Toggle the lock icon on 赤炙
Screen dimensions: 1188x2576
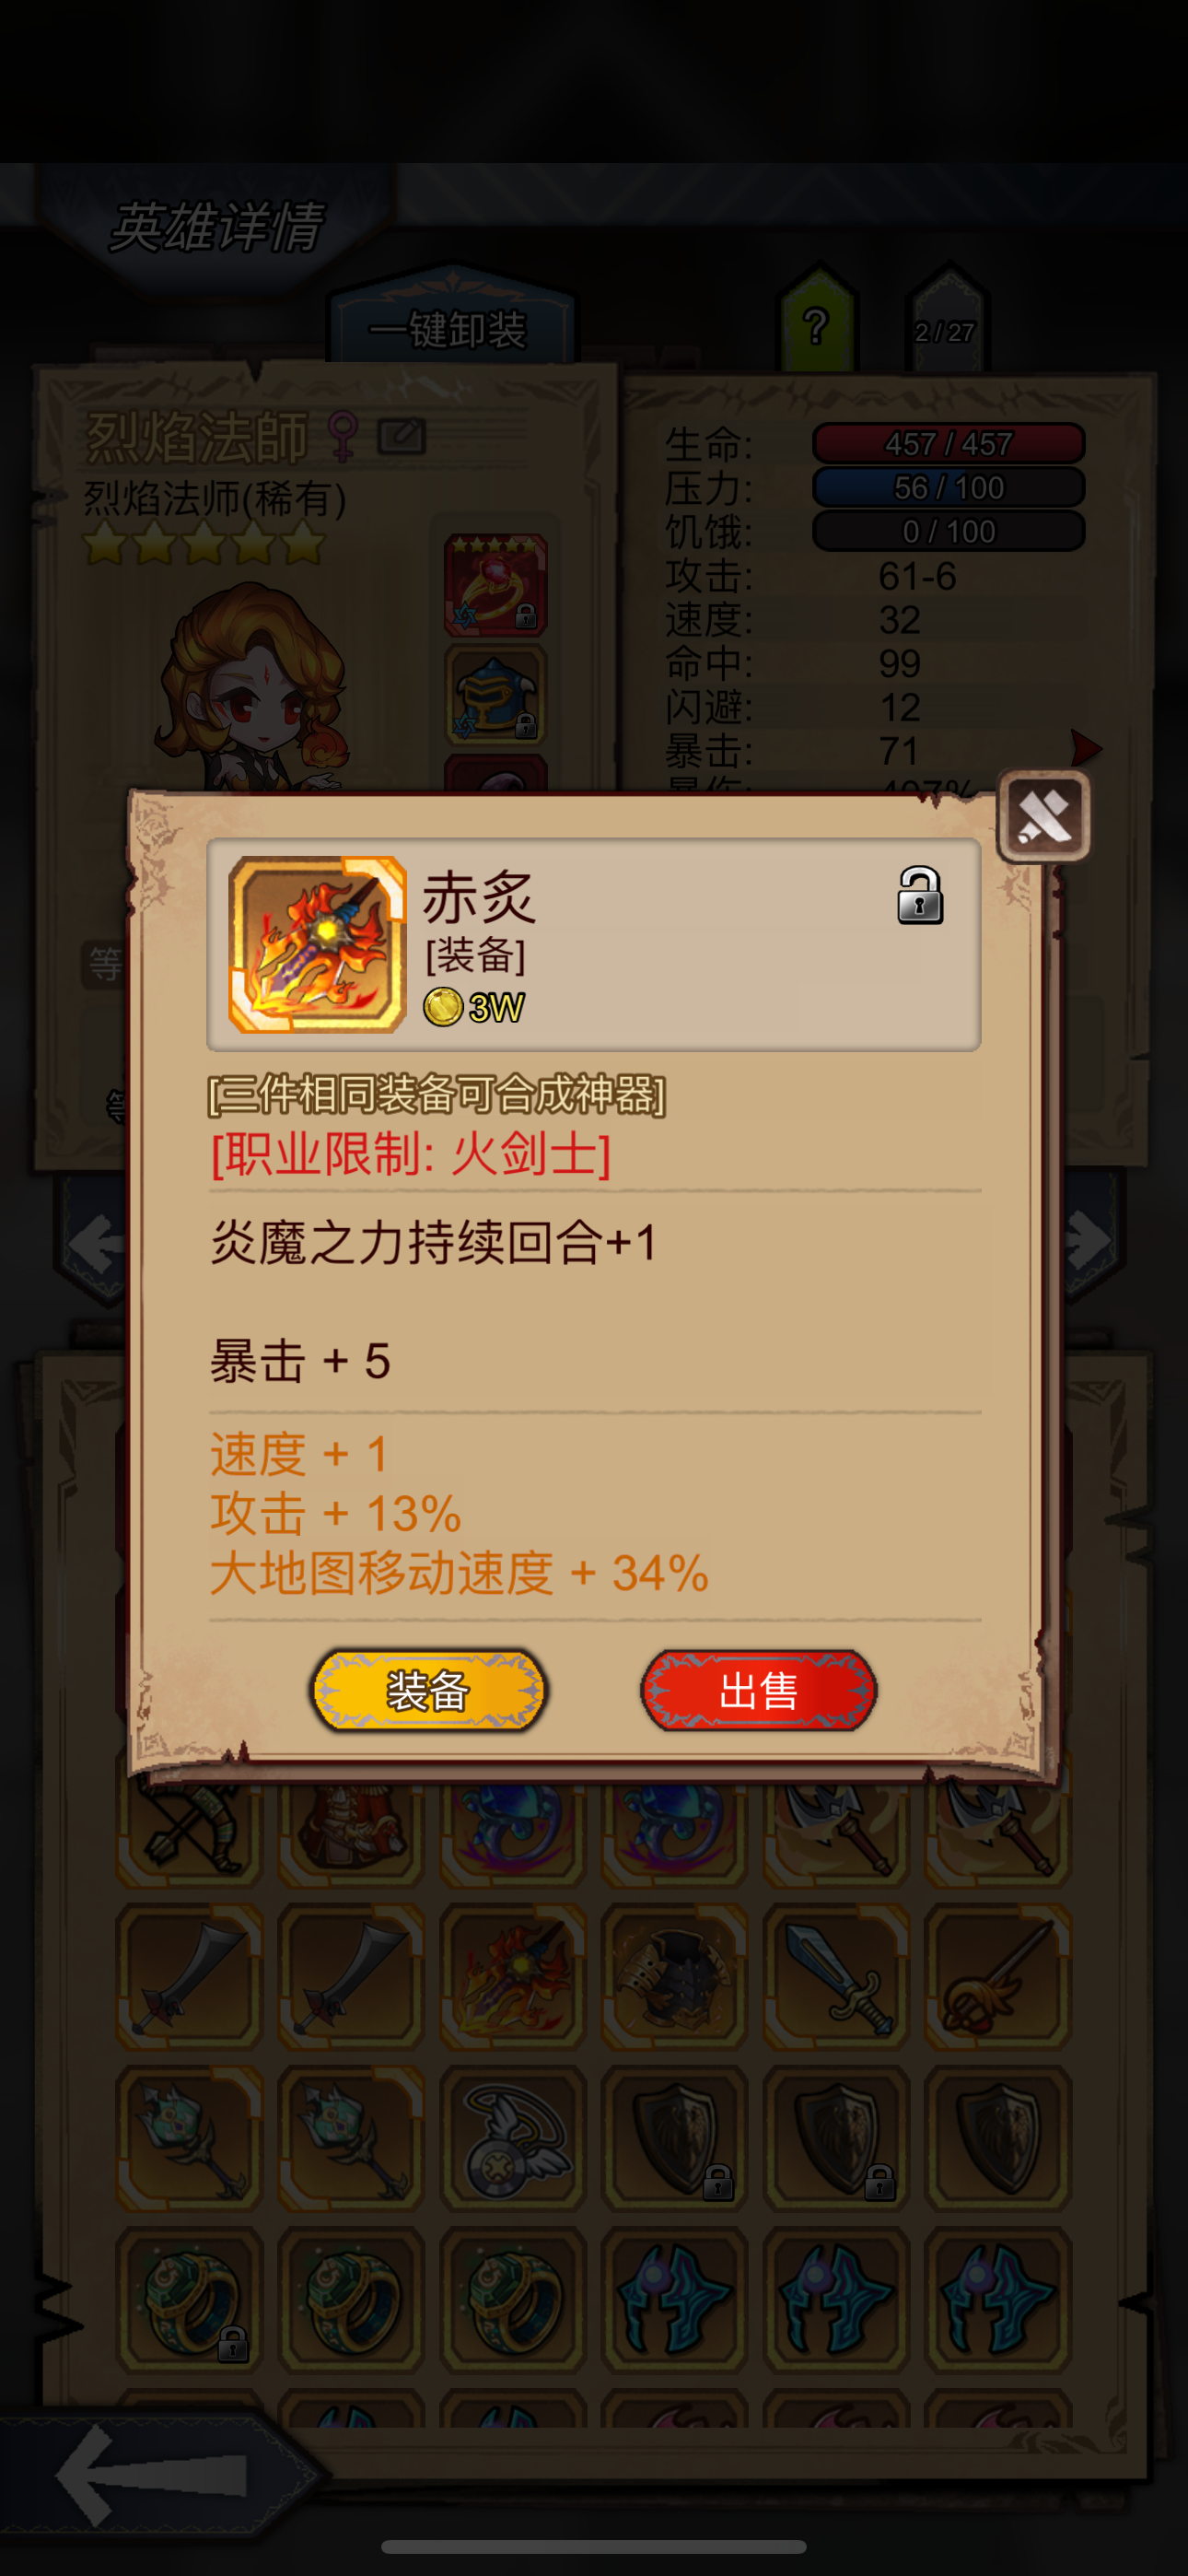coord(919,895)
